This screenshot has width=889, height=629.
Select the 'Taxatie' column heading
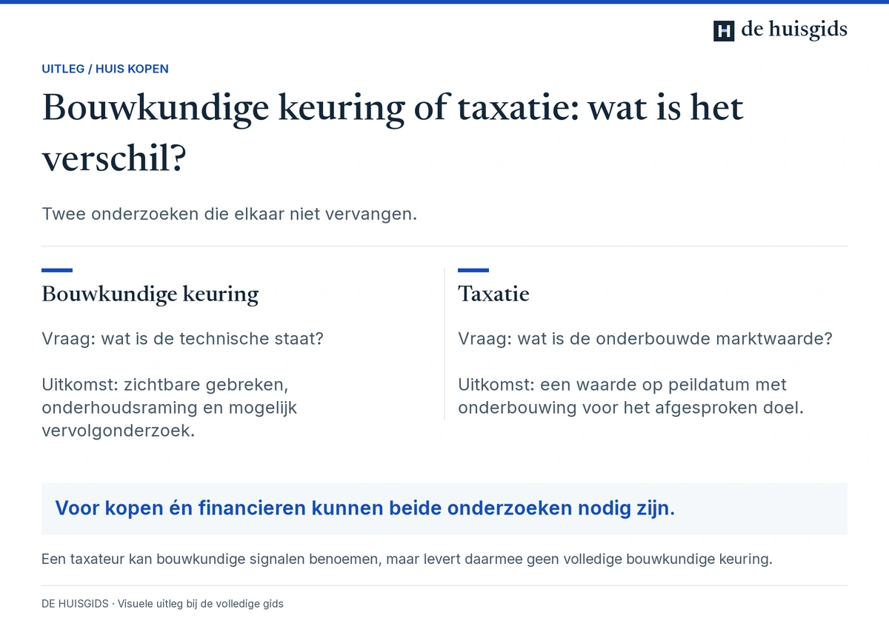pos(493,294)
